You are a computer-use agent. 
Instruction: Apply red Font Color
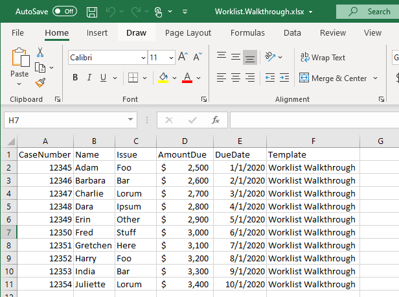[187, 78]
